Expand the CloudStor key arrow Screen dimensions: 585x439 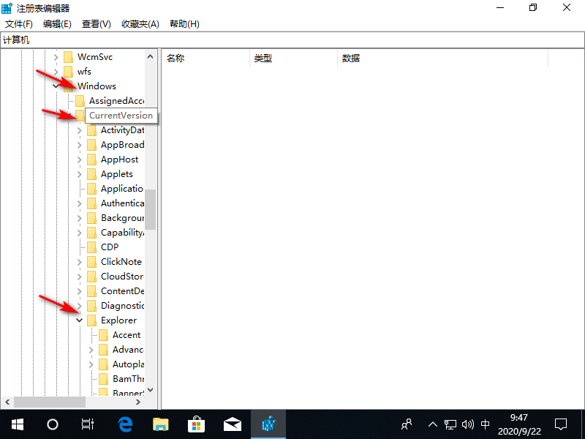pos(79,276)
